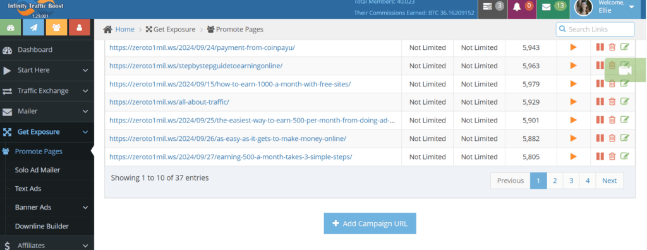This screenshot has width=647, height=250.
Task: Click the Search Links input field
Action: pos(595,29)
